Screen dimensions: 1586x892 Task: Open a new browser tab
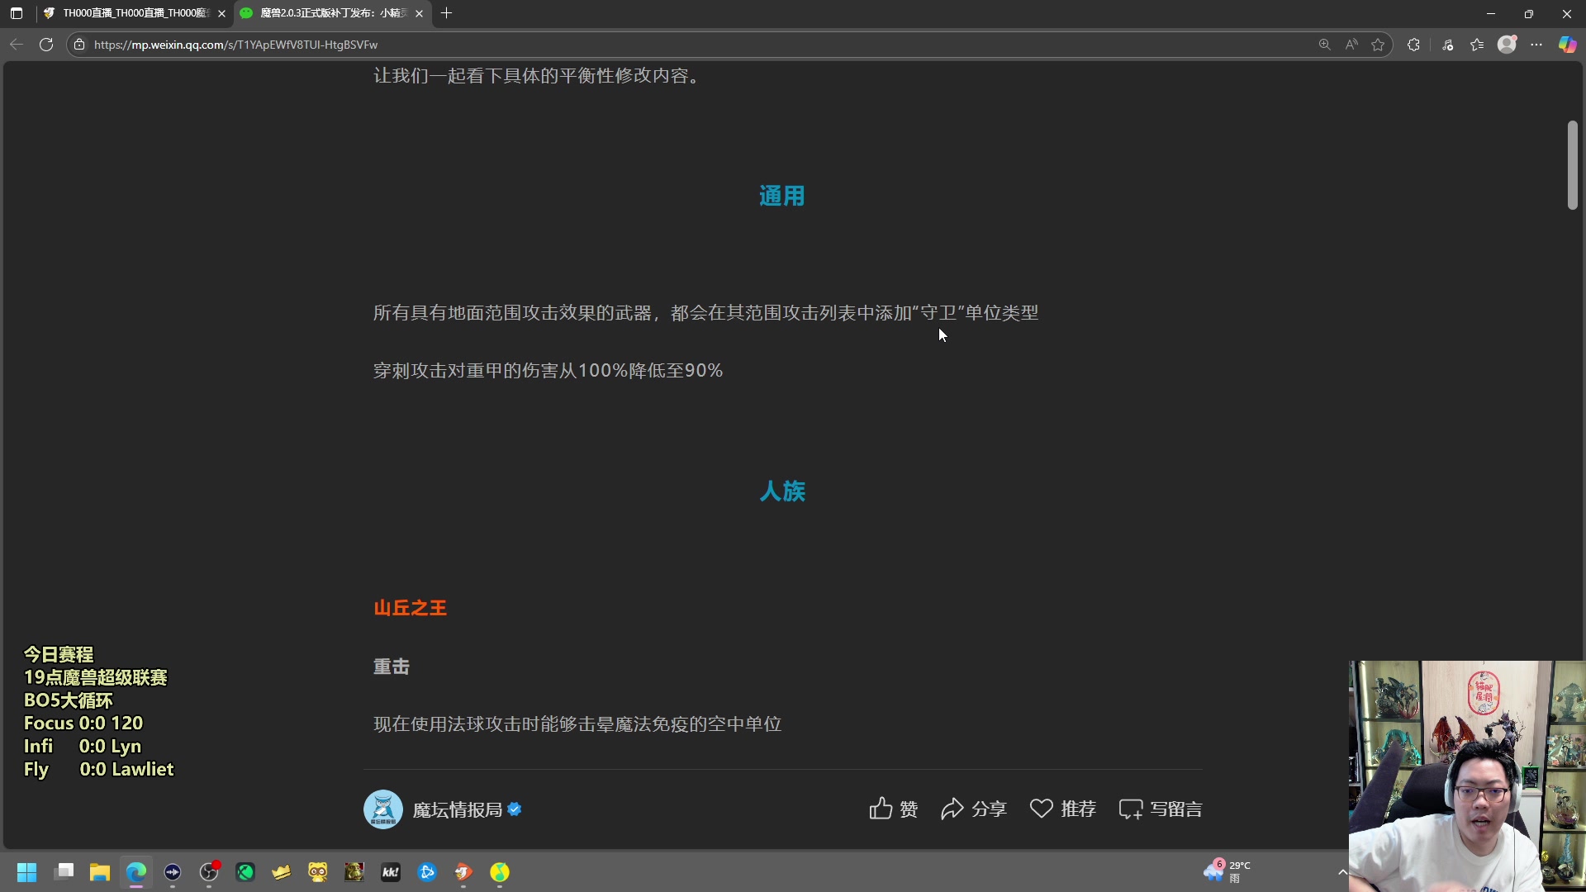point(447,13)
